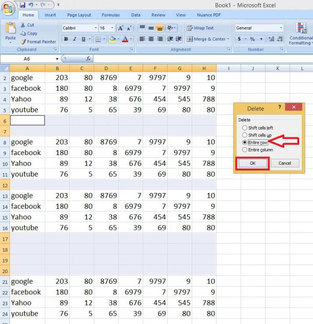Set Middle Align vertical alignment

pos(151,28)
